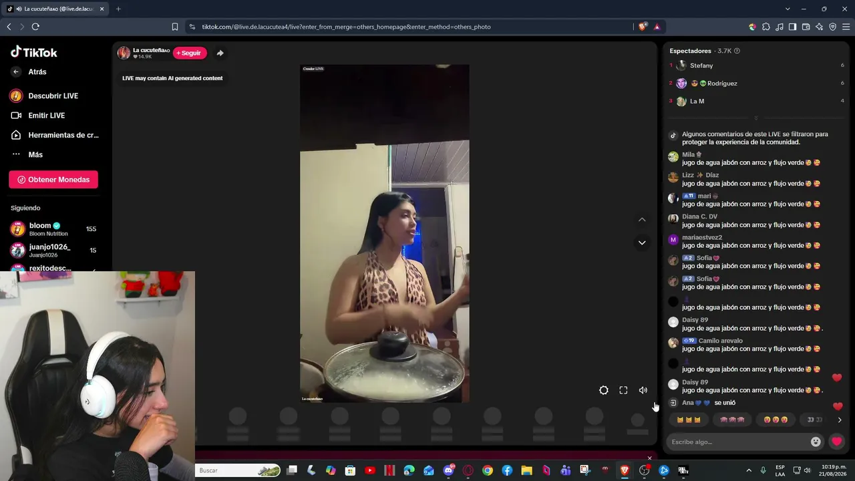
Task: Send the tongue-out face emoji quick reaction
Action: tap(776, 420)
